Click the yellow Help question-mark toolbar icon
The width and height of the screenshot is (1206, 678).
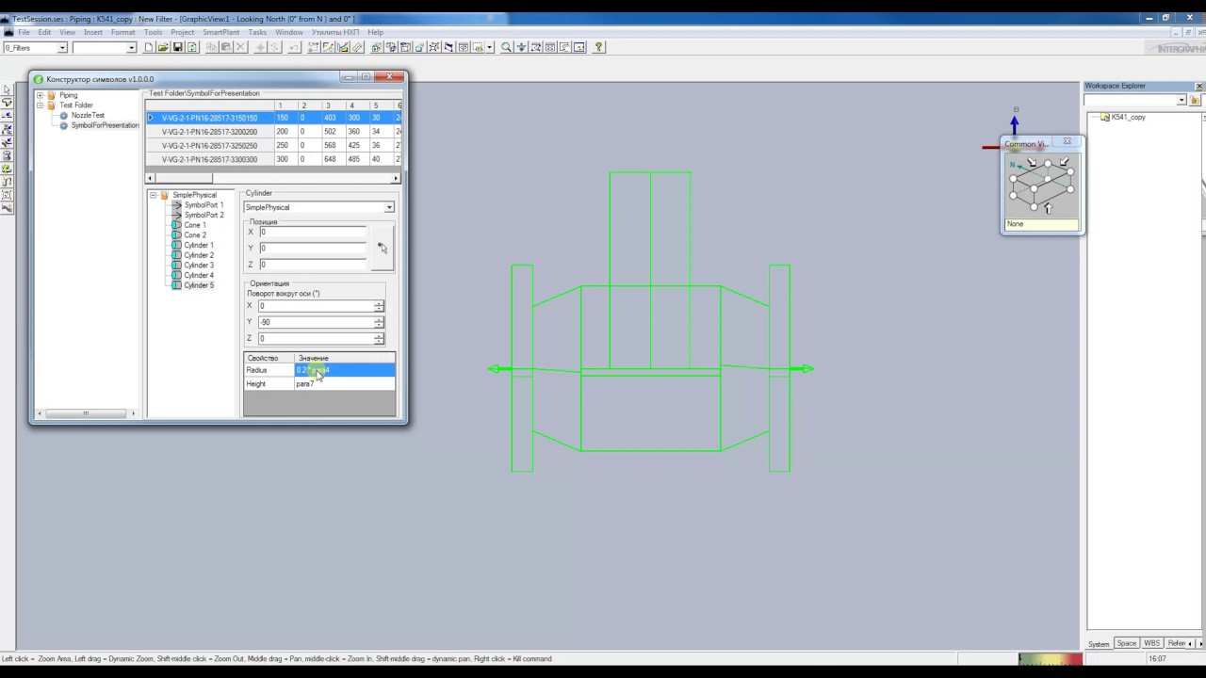(x=598, y=47)
